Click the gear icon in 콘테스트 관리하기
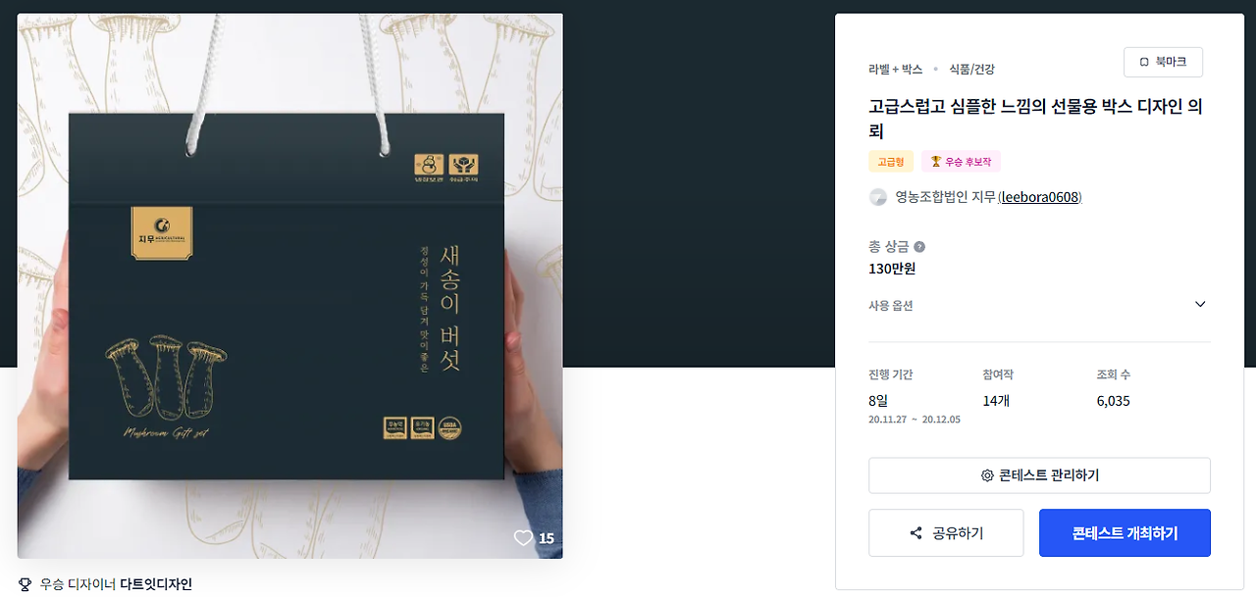The height and width of the screenshot is (597, 1256). tap(987, 475)
